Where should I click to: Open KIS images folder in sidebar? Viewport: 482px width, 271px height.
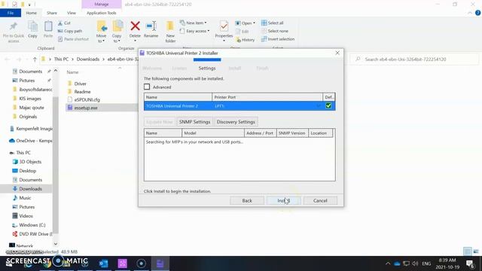pos(30,99)
